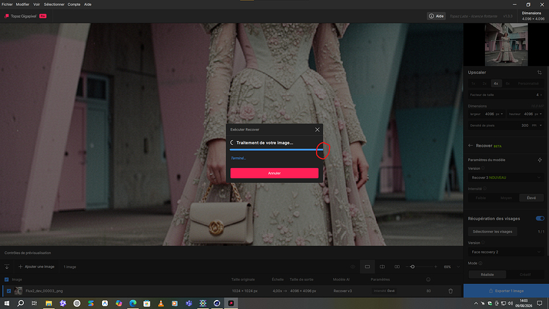549x309 pixels.
Task: Click the circular status icon in the image table header
Action: click(x=428, y=279)
